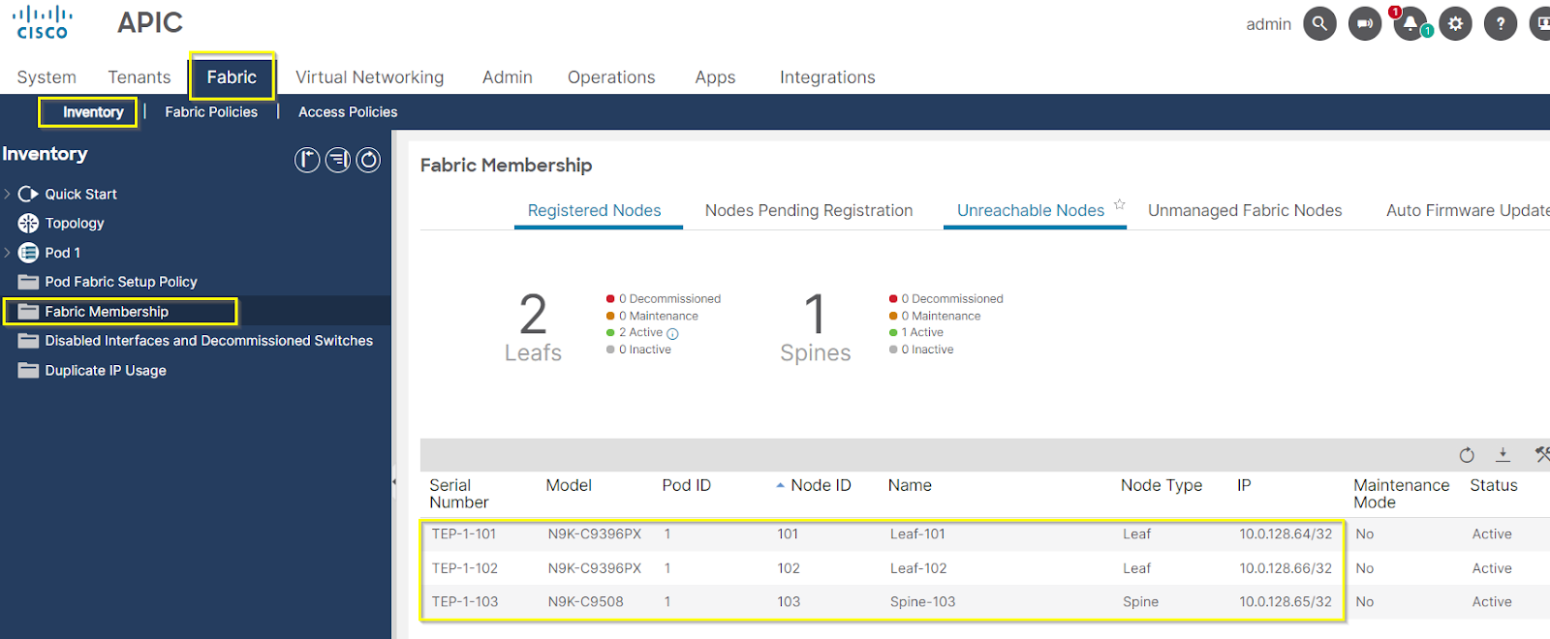
Task: Click the N9K-C9508 model cell
Action: point(585,602)
